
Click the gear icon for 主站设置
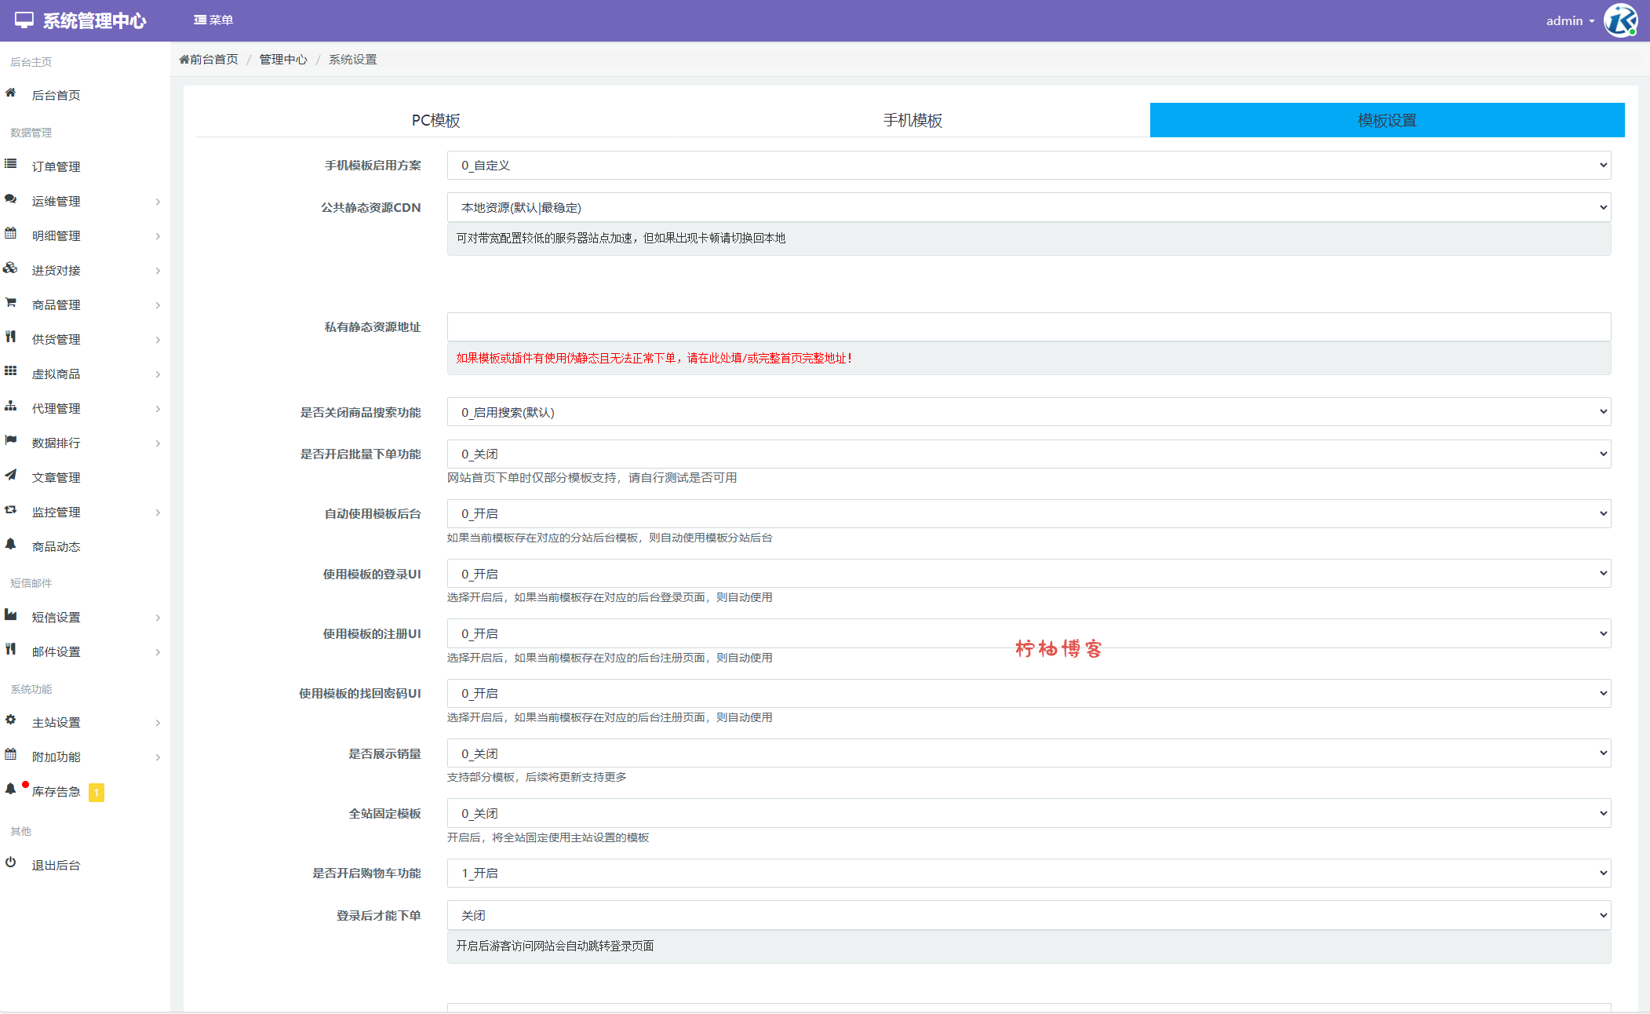[x=10, y=720]
